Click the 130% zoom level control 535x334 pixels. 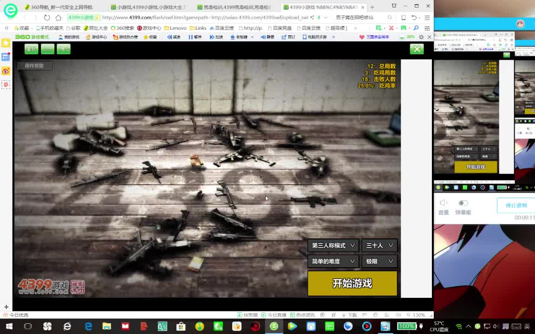pyautogui.click(x=416, y=315)
